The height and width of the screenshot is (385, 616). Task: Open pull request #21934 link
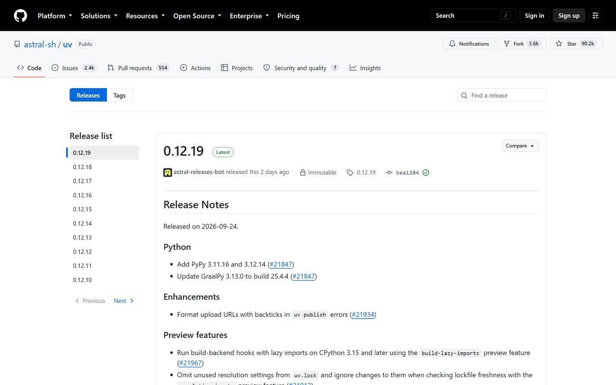coord(363,315)
